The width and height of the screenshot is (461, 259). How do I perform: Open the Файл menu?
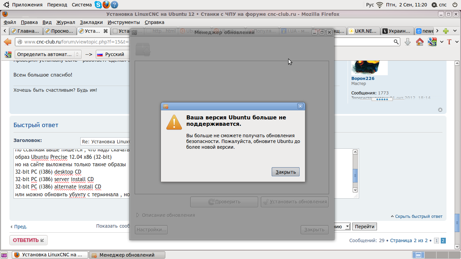(x=10, y=22)
